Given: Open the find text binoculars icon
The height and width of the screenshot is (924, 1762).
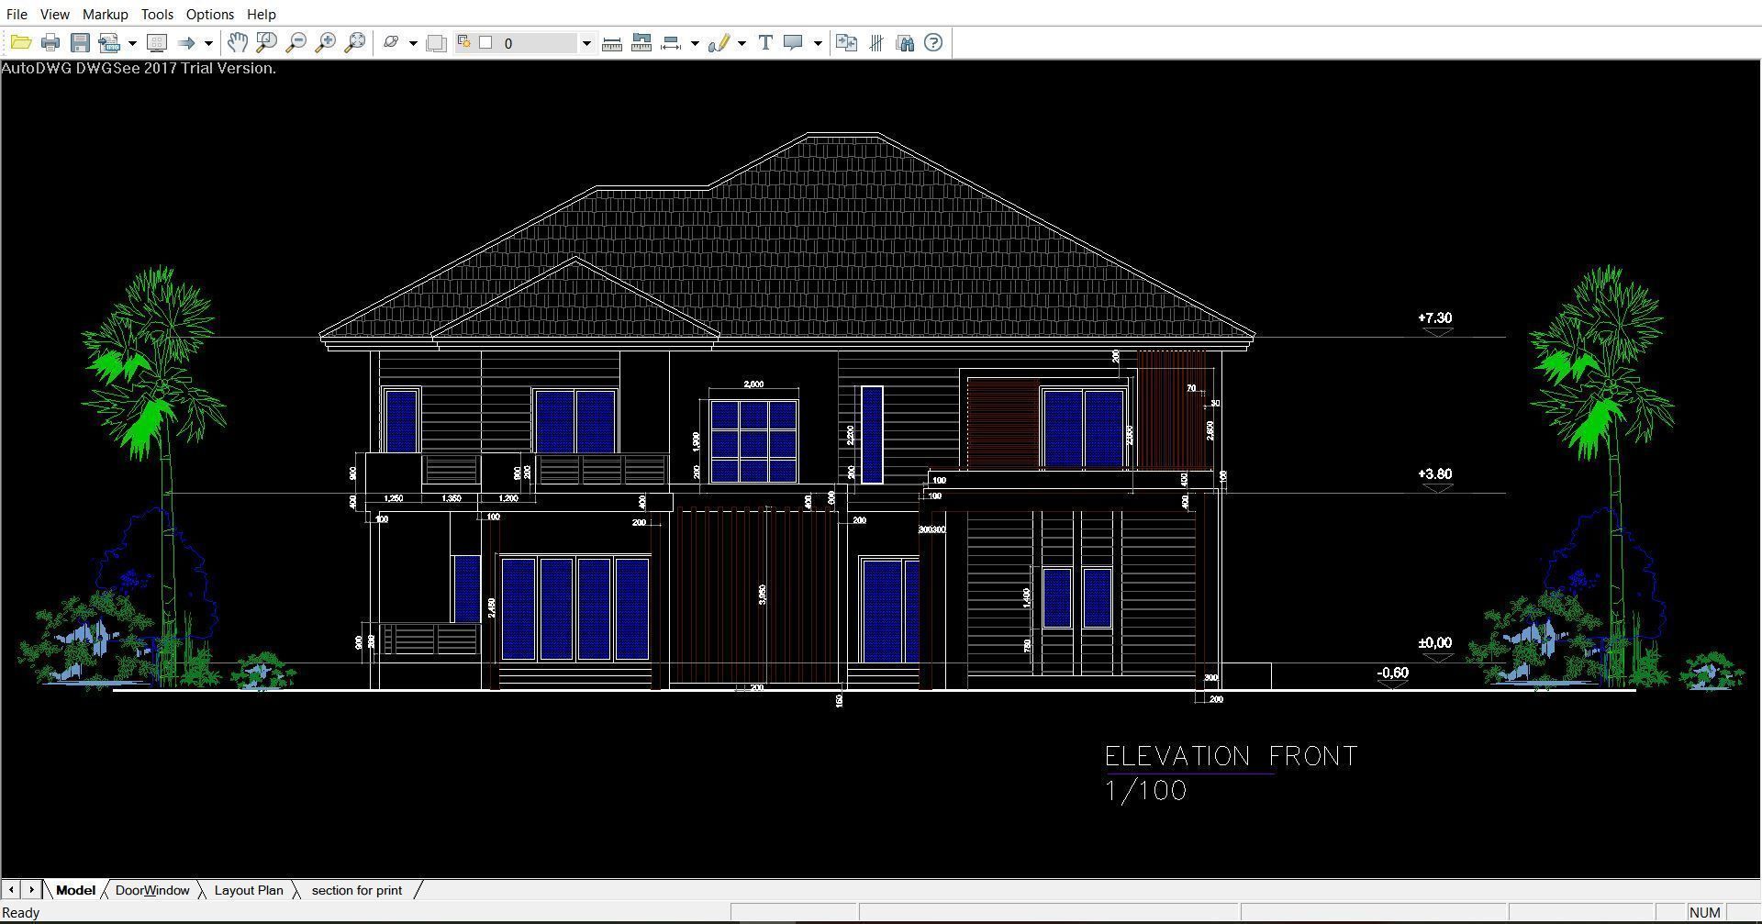Looking at the screenshot, I should (905, 42).
